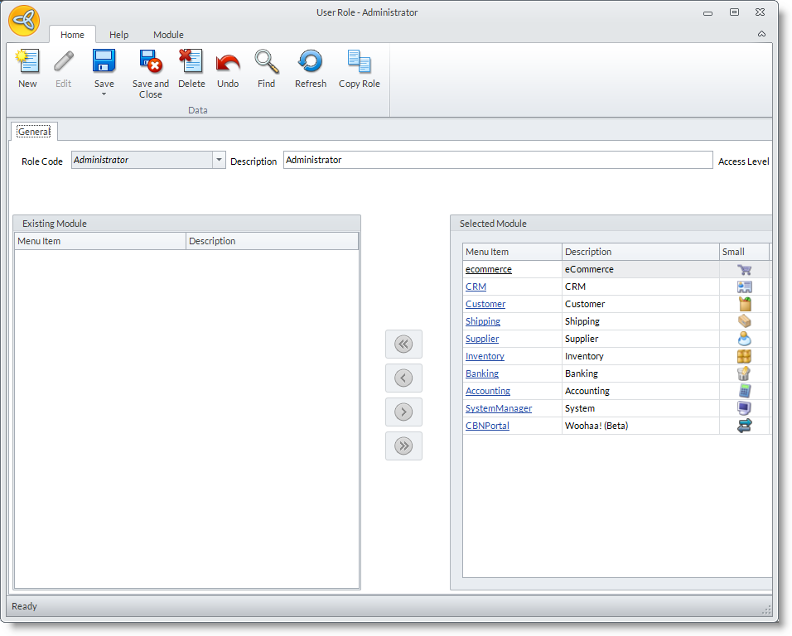Open the Role Code dropdown
Viewport: 792px width, 636px height.
click(219, 160)
